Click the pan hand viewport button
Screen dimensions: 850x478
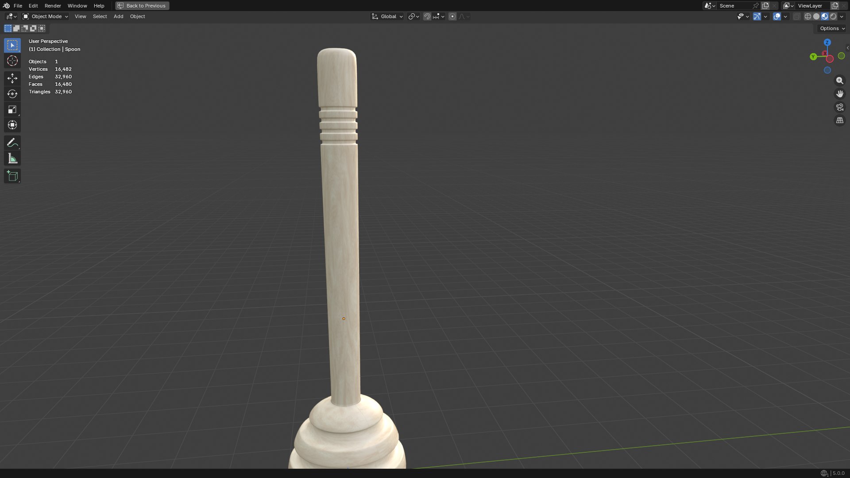(839, 94)
